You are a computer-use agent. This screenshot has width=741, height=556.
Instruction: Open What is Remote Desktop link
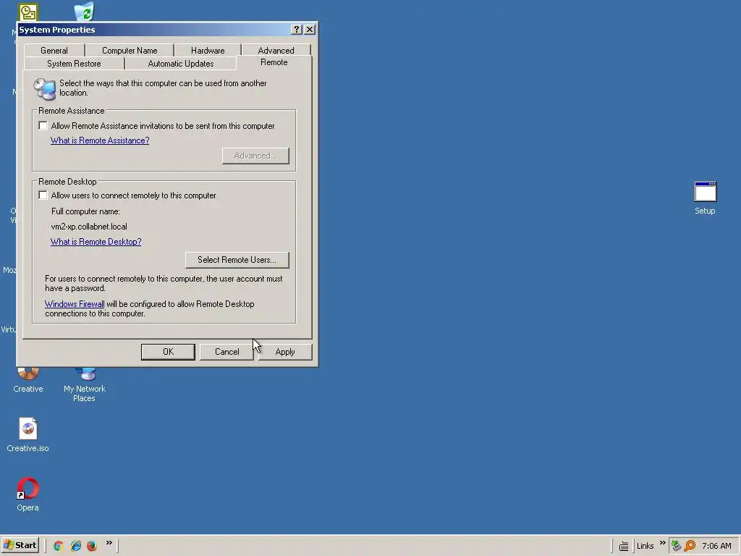(96, 242)
